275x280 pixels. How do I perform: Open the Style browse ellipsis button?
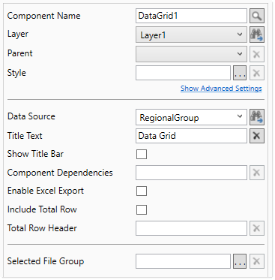[x=240, y=73]
